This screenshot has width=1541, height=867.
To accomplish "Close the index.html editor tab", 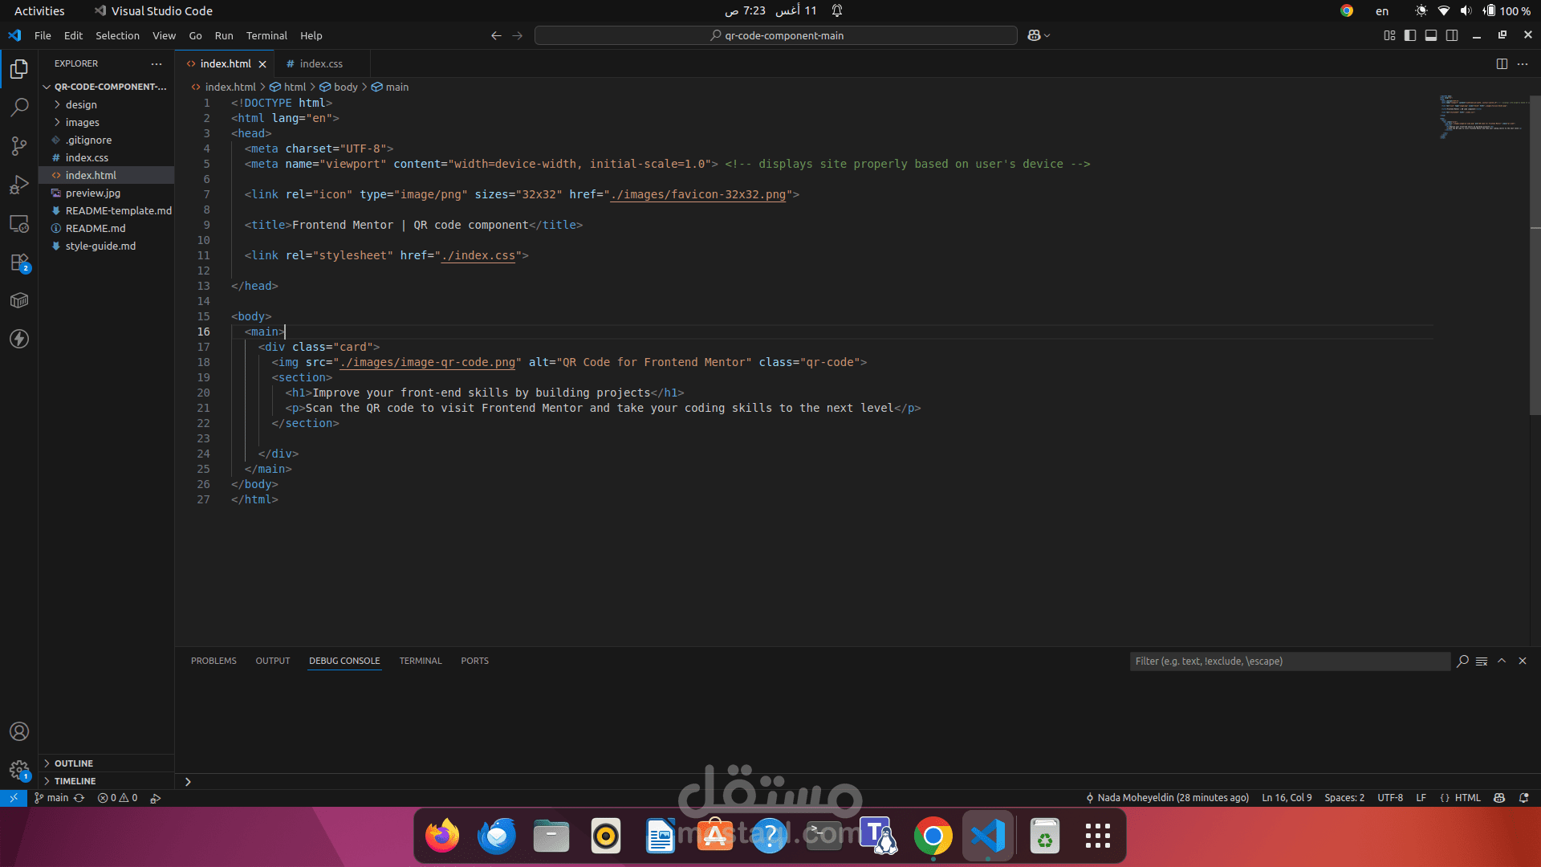I will (262, 64).
